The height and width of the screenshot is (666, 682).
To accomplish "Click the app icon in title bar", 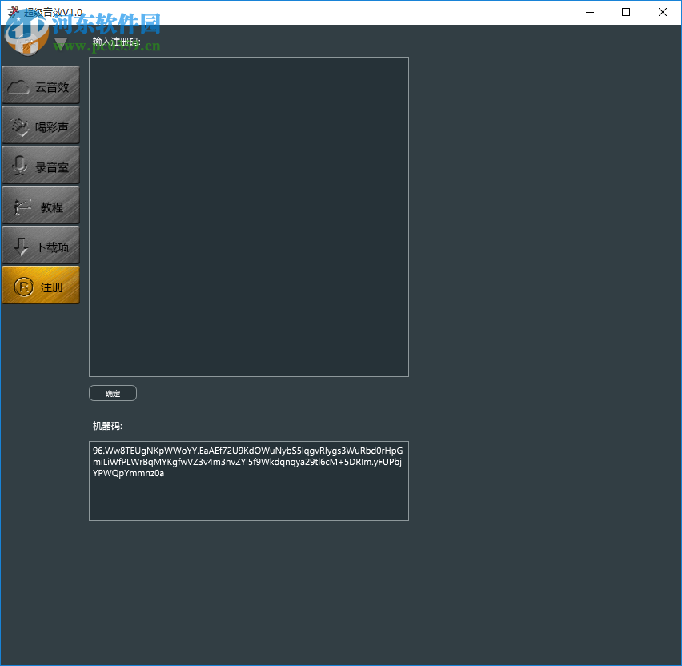I will (13, 12).
